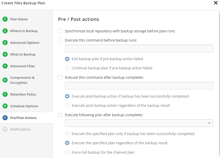Choose Execute post-backup action regardless of result

[x=67, y=105]
